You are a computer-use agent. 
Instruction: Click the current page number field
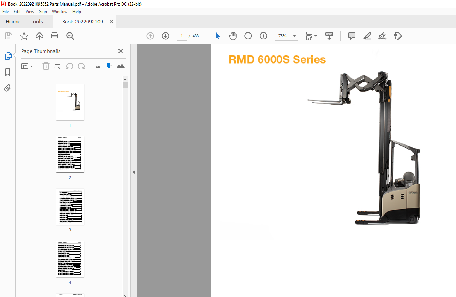coord(182,36)
